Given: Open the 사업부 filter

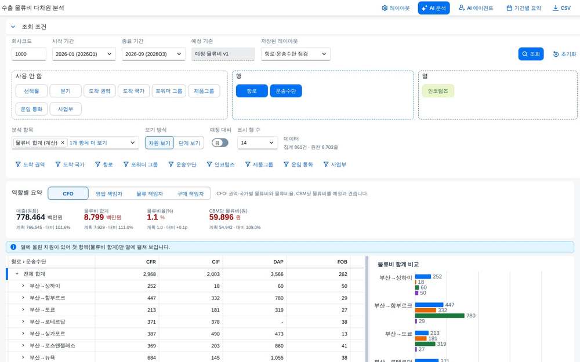Looking at the screenshot, I should (x=335, y=164).
